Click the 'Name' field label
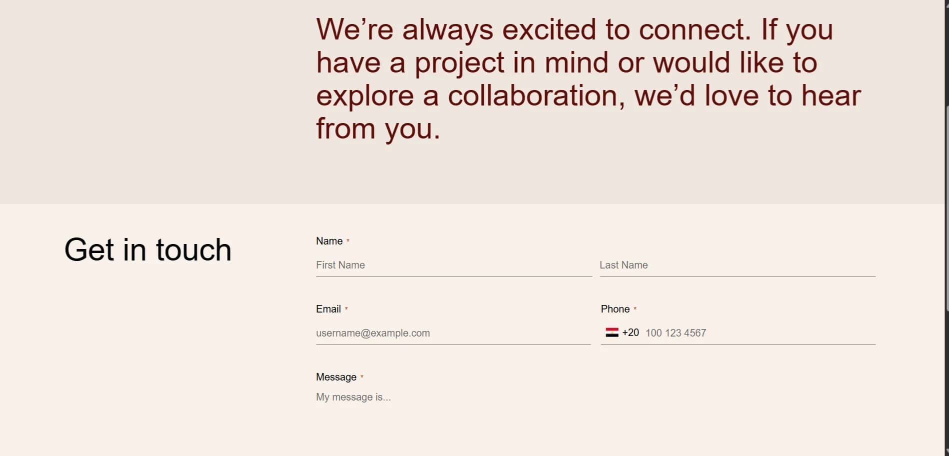 point(329,241)
